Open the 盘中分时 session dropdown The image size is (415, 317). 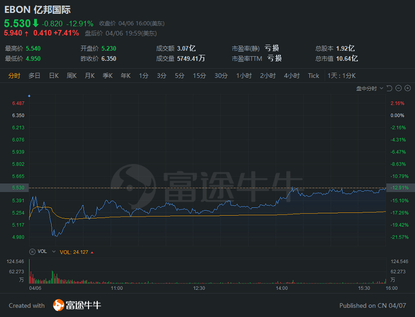[x=369, y=88]
